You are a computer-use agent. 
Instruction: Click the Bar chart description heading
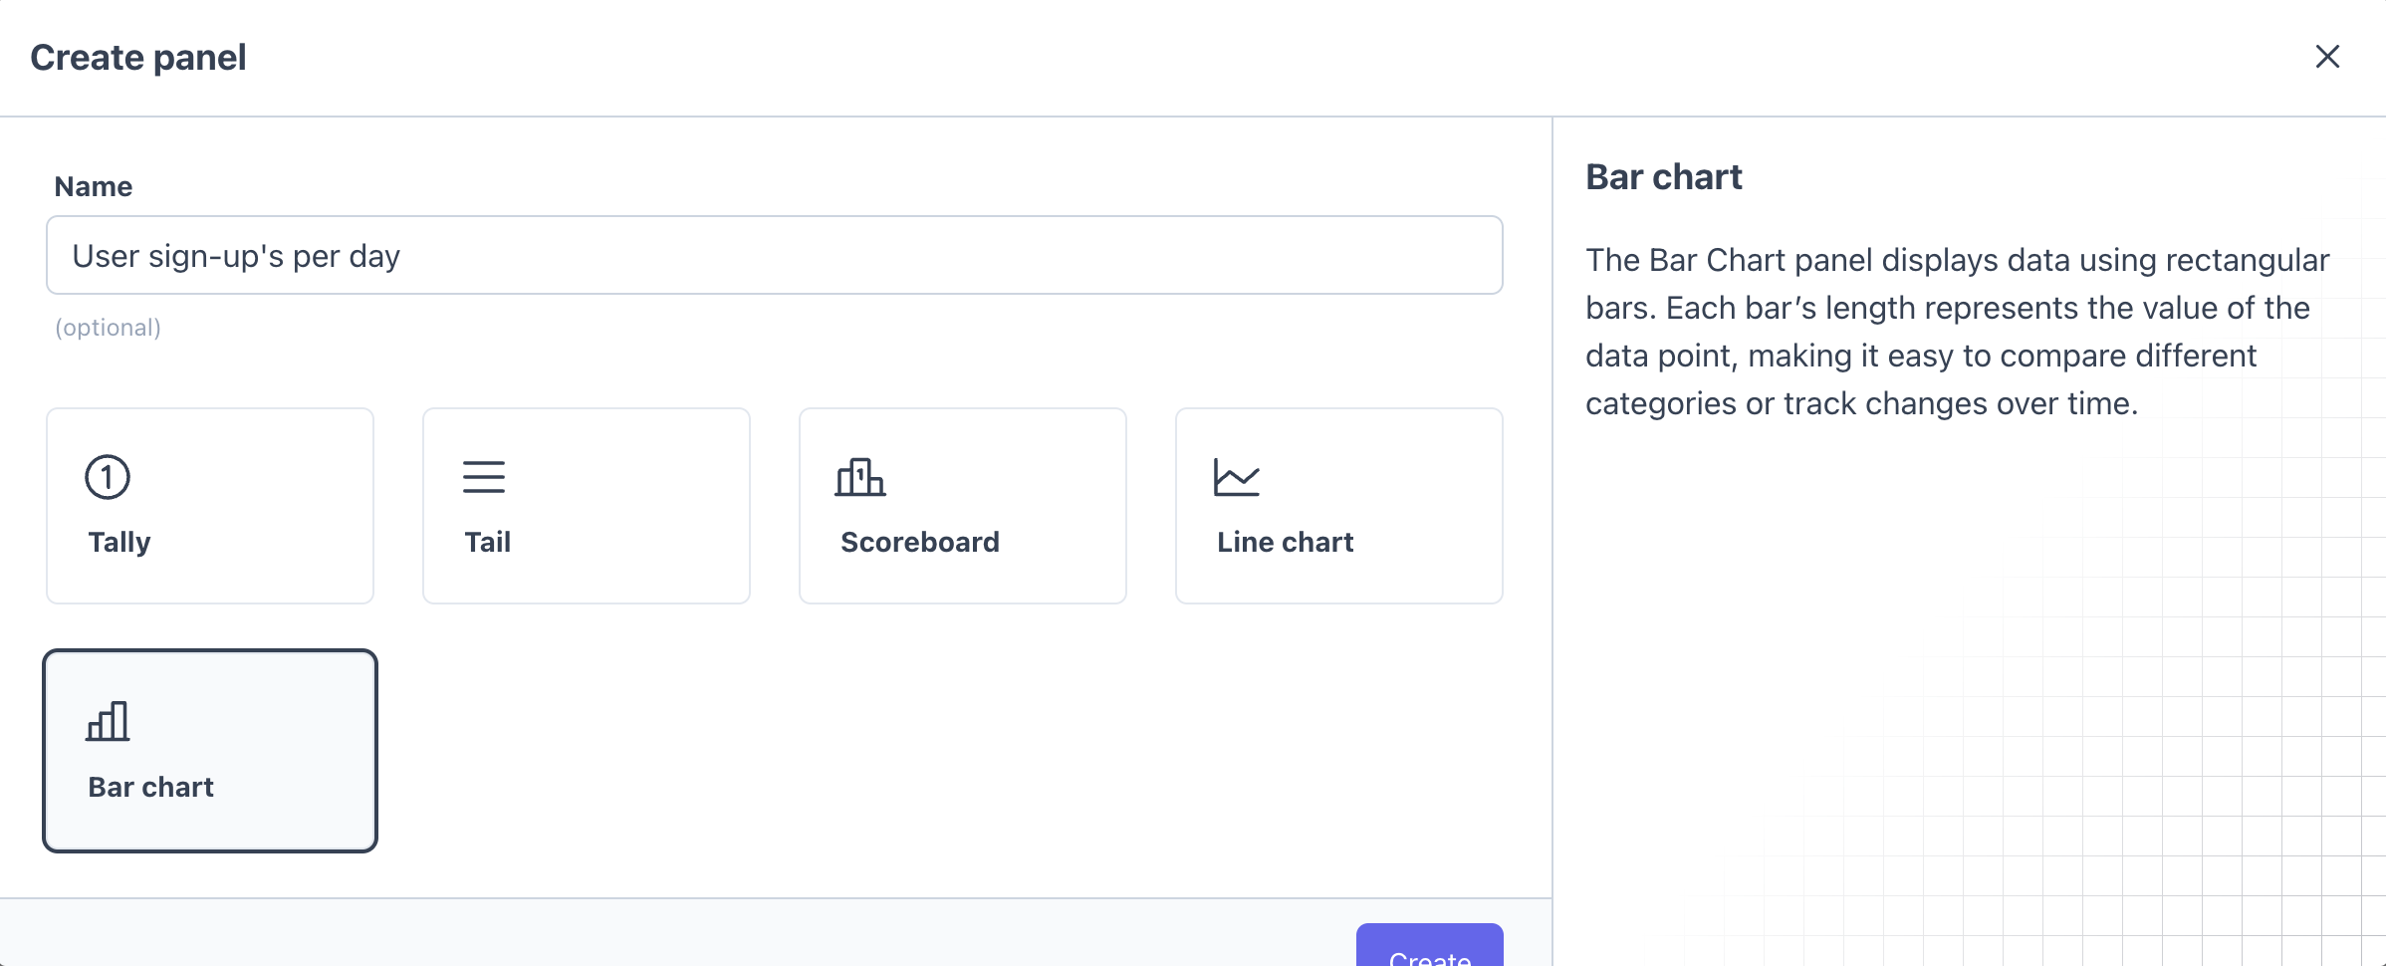(x=1663, y=177)
